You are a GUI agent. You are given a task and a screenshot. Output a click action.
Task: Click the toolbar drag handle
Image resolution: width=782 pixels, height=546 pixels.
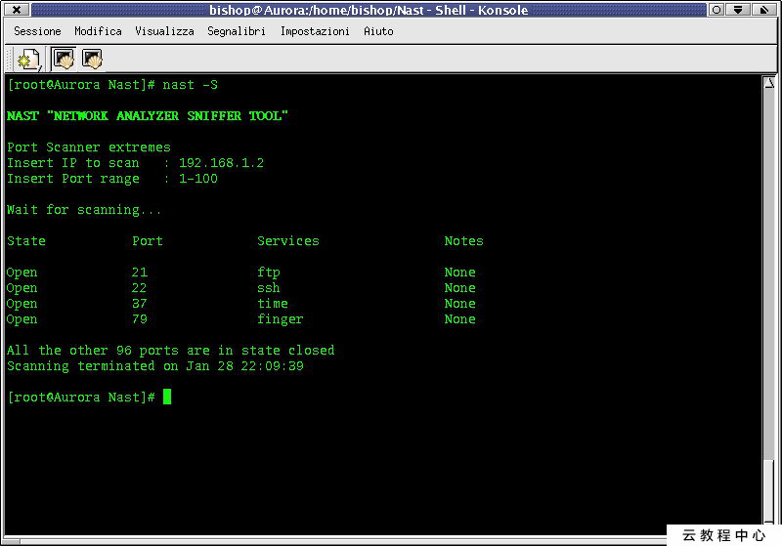[7, 60]
